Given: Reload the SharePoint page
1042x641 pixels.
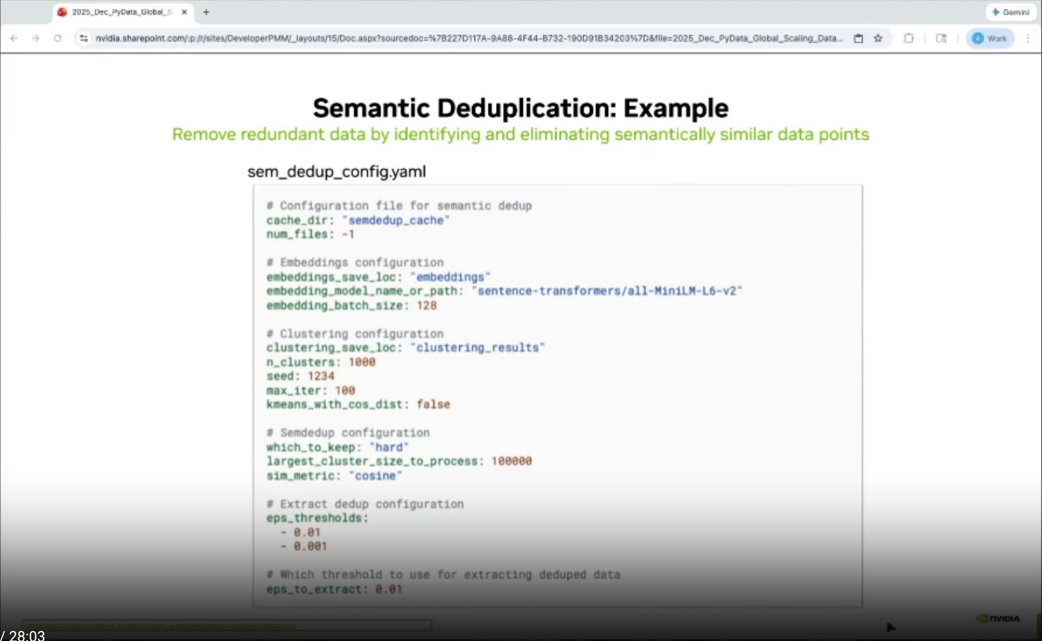Looking at the screenshot, I should (x=57, y=38).
